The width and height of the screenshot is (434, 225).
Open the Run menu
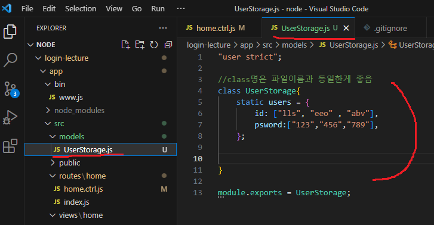coord(158,9)
